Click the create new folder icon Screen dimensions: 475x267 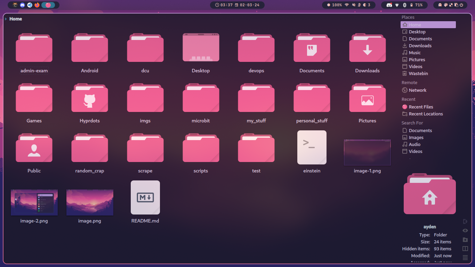[x=465, y=240]
